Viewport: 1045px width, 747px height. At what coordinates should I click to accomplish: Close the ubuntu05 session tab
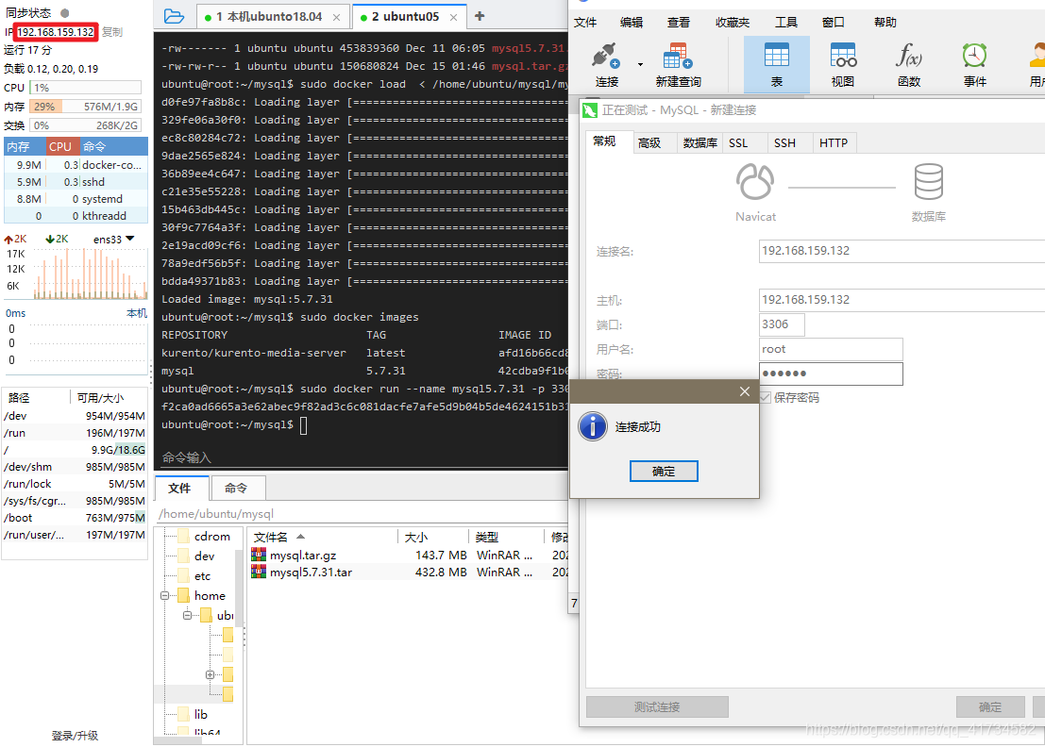click(453, 17)
